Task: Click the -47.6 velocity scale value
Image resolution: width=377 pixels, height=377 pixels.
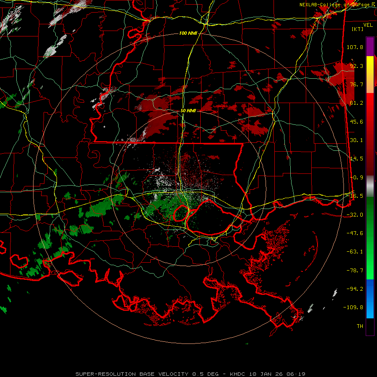Action: coord(355,233)
